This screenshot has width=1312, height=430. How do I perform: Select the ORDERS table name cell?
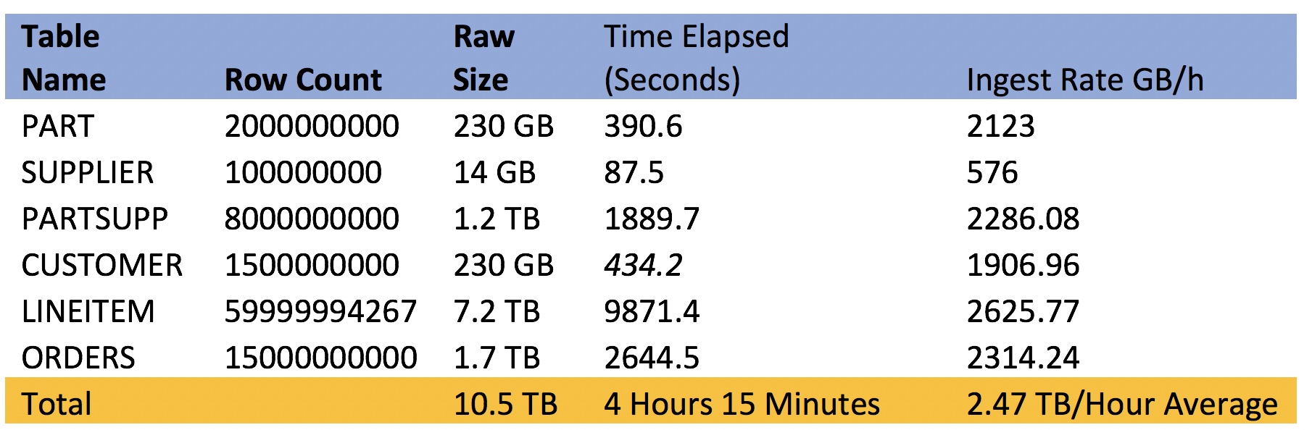78,358
